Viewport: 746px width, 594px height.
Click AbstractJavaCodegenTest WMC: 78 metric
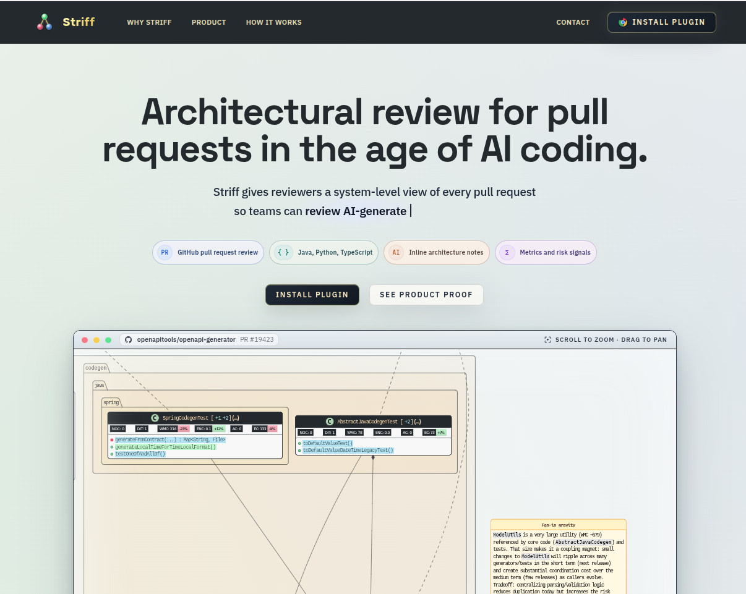356,433
